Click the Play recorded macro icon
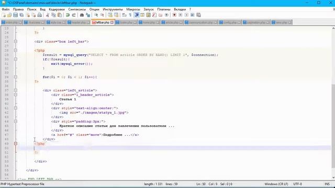Image resolution: width=335 pixels, height=188 pixels. click(x=186, y=15)
